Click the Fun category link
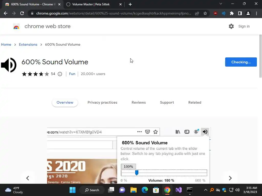Screen dimensions: 262x196 (x=72, y=74)
